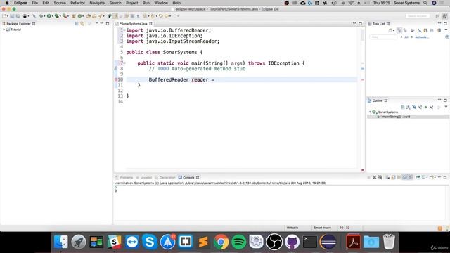Collapse imports fold at line 1
Viewport: 450px width, 253px height.
tap(124, 30)
